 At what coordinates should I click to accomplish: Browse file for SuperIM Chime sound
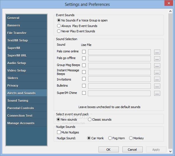click(157, 93)
